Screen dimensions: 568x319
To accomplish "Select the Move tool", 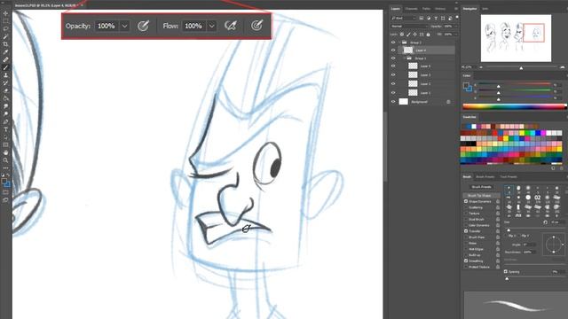I will (x=5, y=13).
